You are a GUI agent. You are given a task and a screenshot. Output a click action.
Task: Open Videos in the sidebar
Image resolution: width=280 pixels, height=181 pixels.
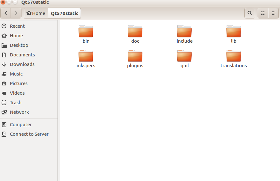29,93
